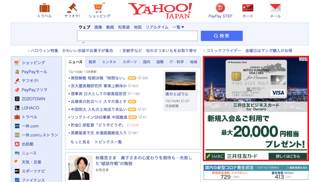
Task: Open the Travel suitcase icon in header
Action: click(x=45, y=8)
